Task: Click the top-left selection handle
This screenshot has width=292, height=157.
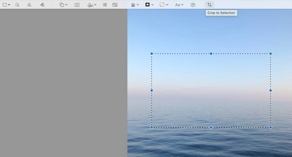Action: pyautogui.click(x=151, y=54)
